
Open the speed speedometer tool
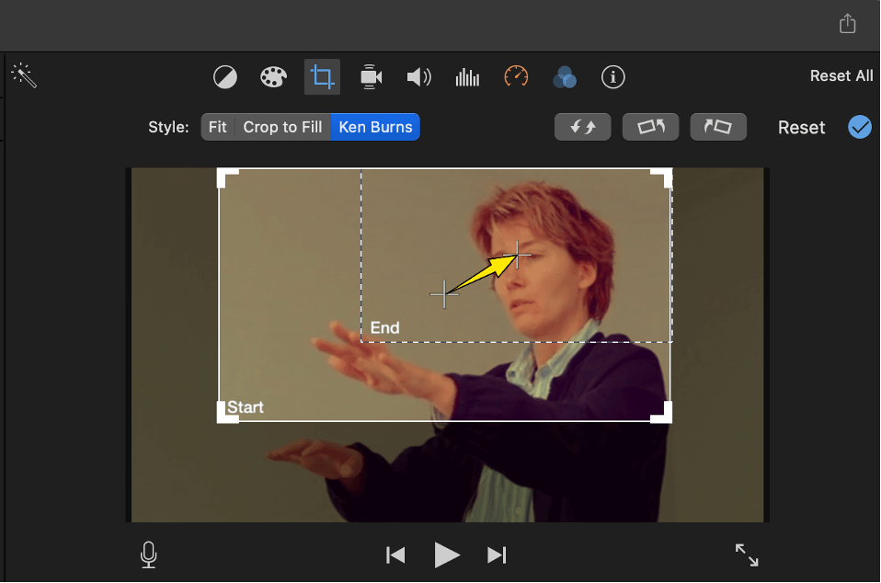point(516,77)
